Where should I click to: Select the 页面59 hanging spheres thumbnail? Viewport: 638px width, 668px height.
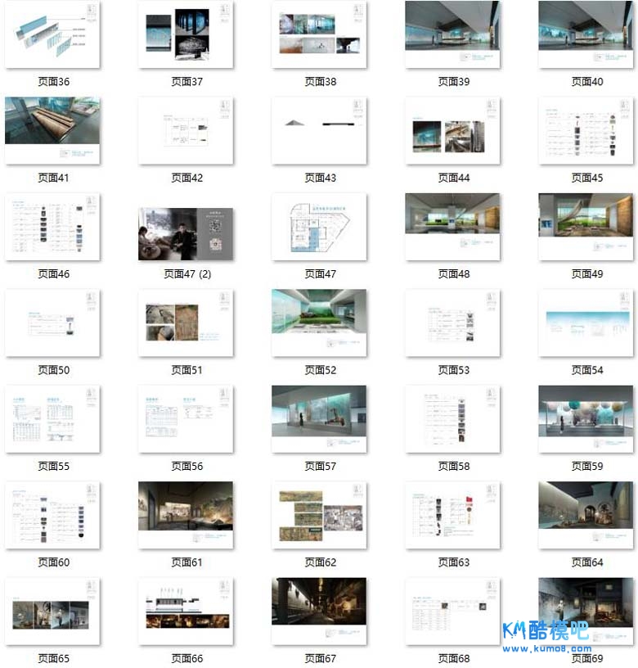pos(586,419)
